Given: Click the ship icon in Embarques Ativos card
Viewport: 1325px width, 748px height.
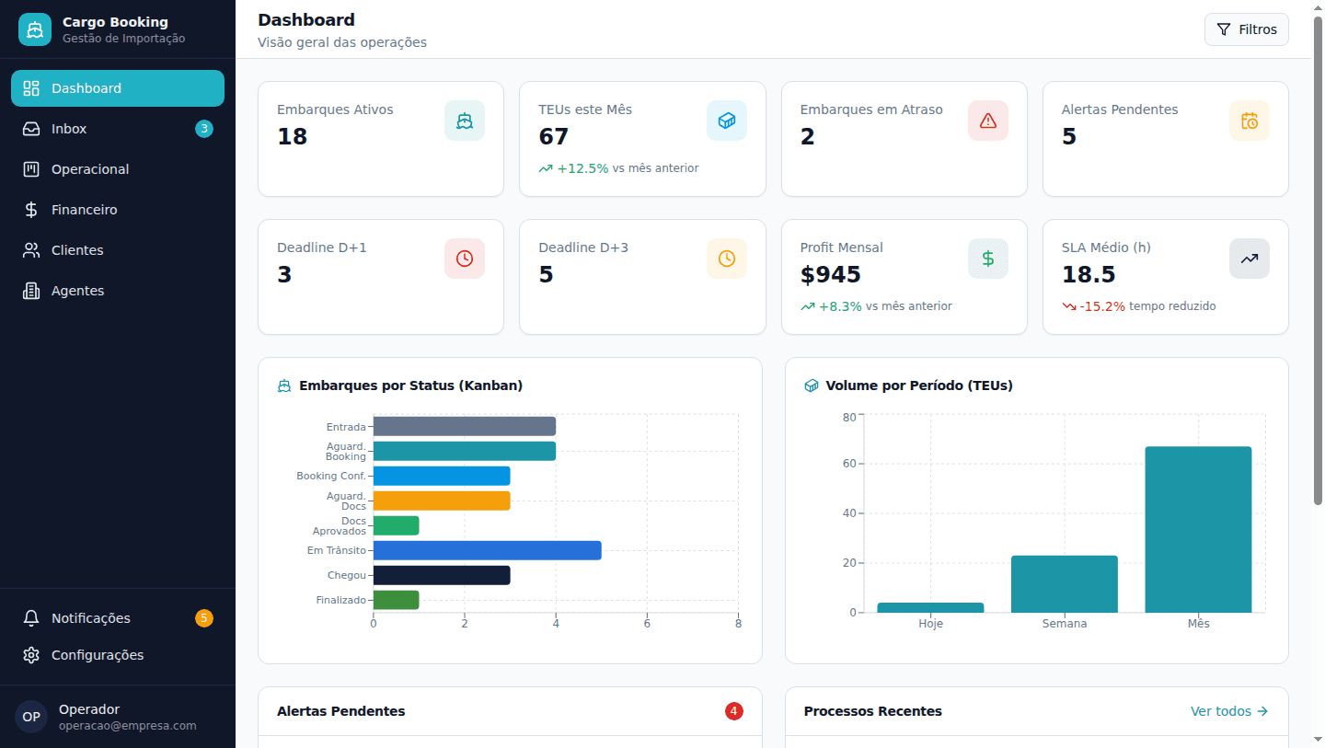Looking at the screenshot, I should [x=465, y=121].
